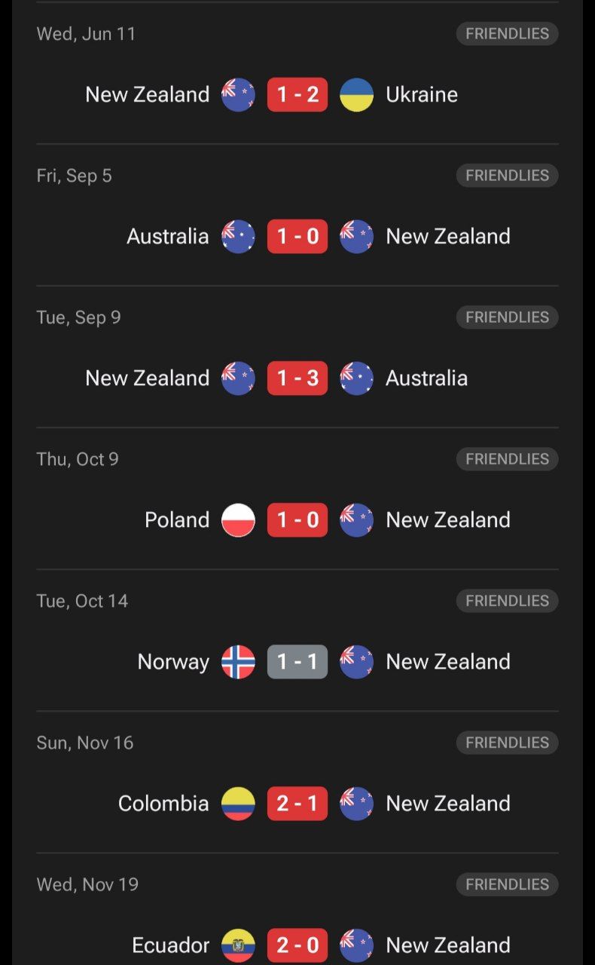Open the 2 - 1 Colombia match score

pos(297,804)
